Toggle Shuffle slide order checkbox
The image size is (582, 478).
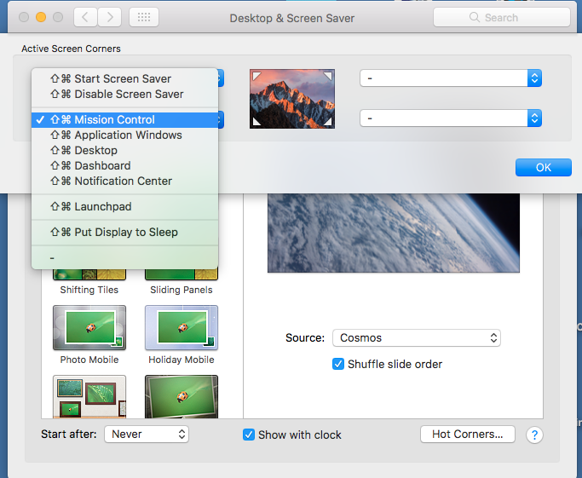(x=338, y=364)
